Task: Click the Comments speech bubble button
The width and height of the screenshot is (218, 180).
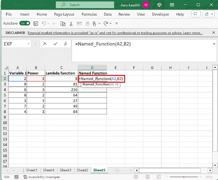Action: pyautogui.click(x=196, y=14)
